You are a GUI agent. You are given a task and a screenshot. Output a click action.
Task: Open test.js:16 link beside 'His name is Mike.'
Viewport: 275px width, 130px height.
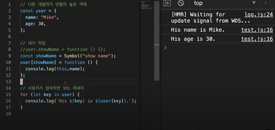click(257, 30)
